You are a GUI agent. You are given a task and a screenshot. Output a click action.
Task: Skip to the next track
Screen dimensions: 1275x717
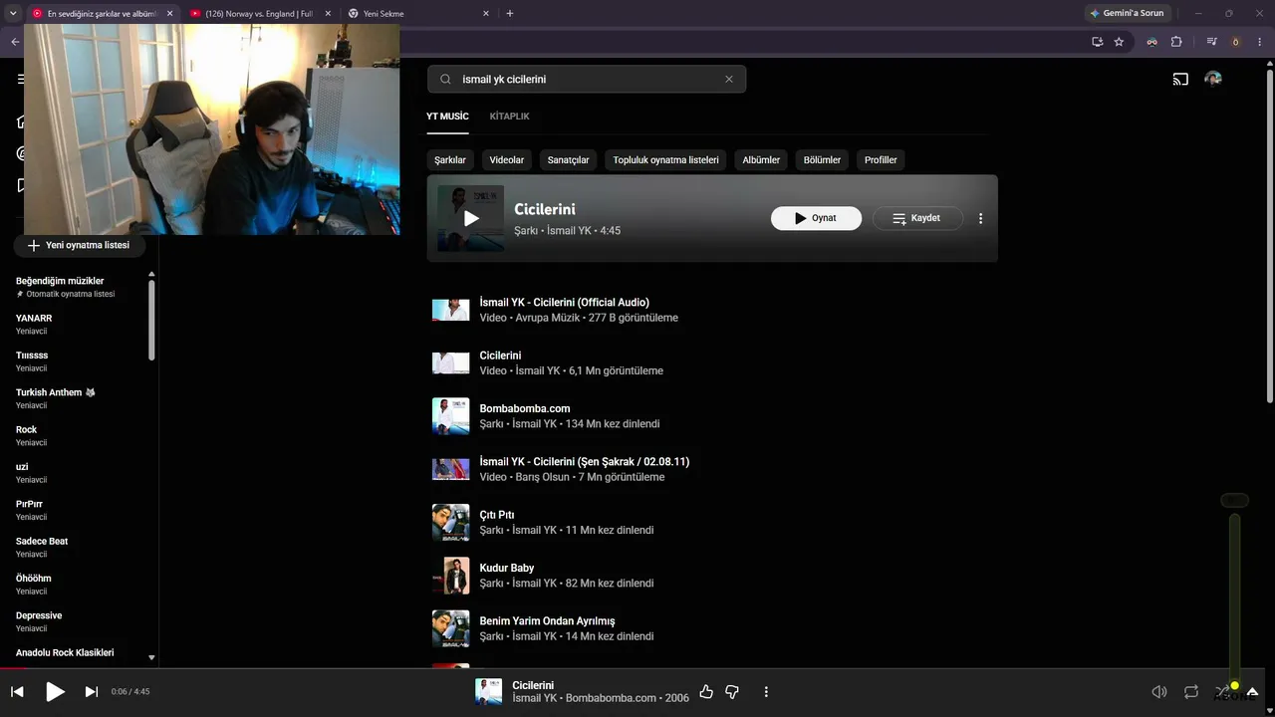click(92, 691)
